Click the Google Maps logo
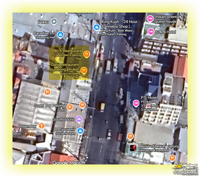The image size is (200, 177). (x=66, y=163)
